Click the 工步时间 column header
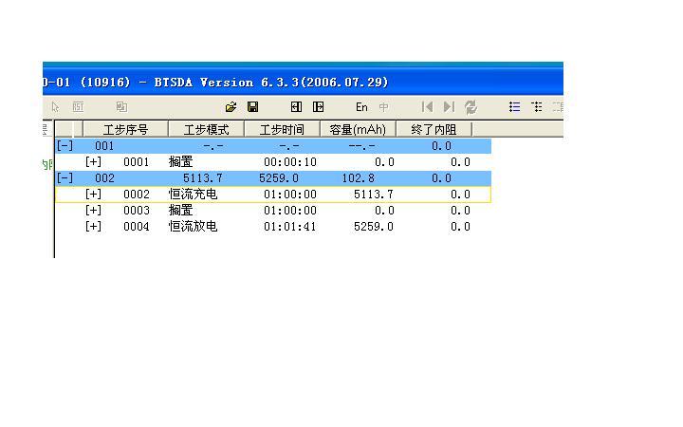 point(283,129)
